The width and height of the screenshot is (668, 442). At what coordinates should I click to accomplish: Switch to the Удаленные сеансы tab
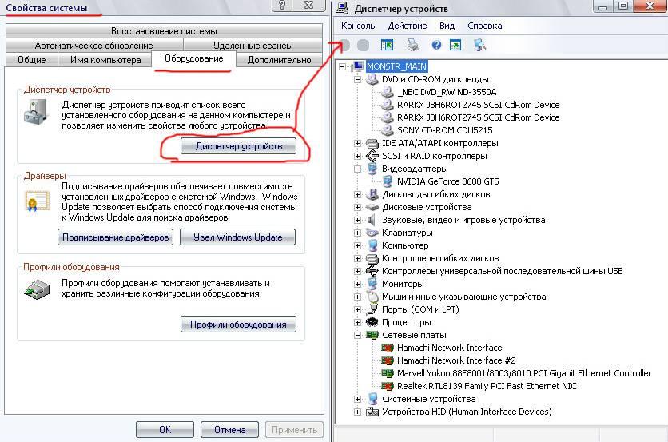click(x=253, y=46)
